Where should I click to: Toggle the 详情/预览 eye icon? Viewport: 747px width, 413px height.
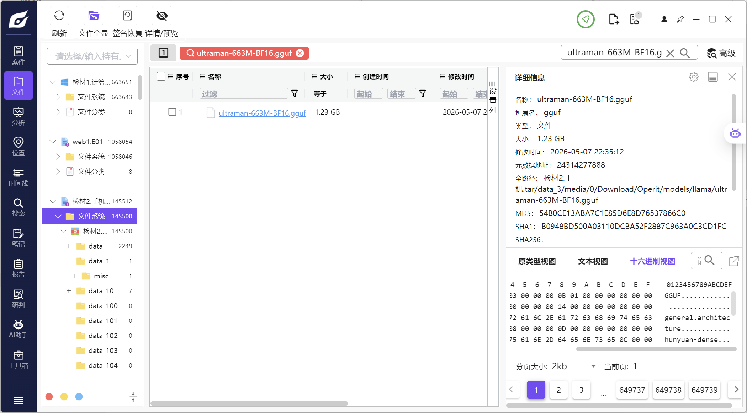162,16
